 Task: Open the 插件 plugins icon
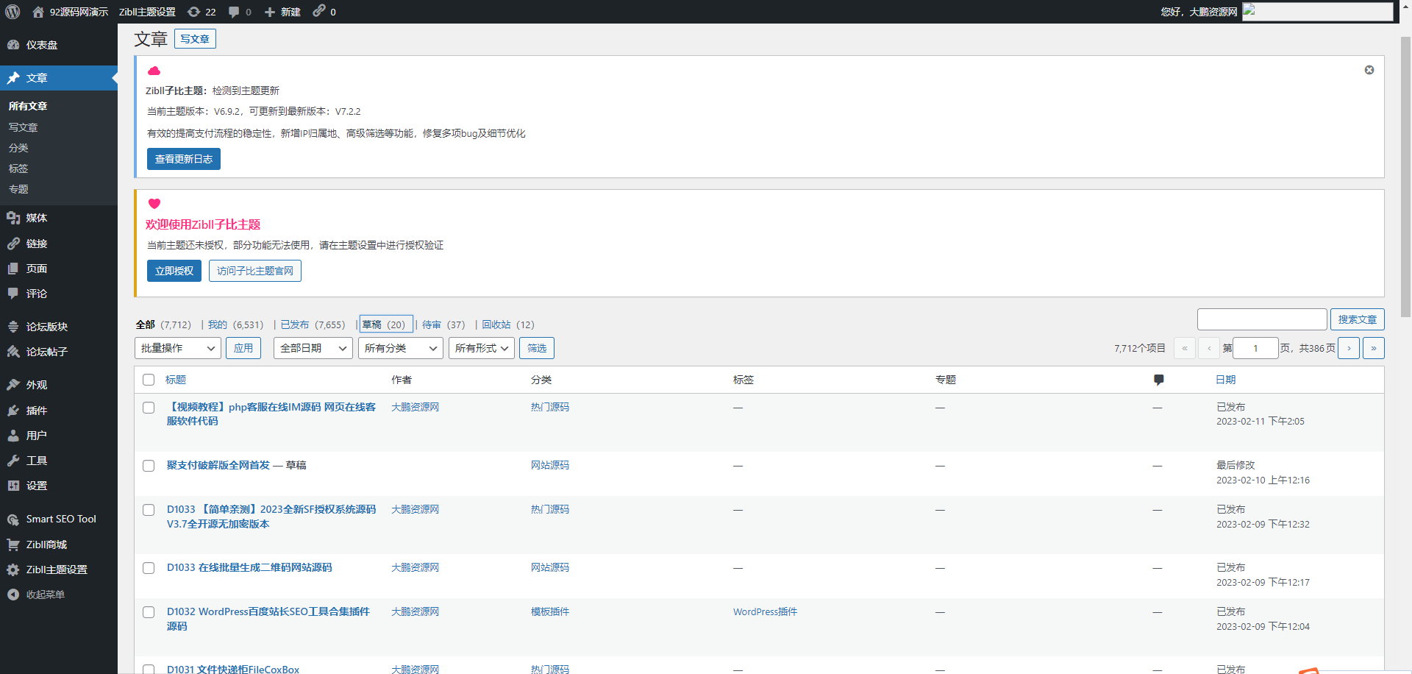click(x=13, y=411)
